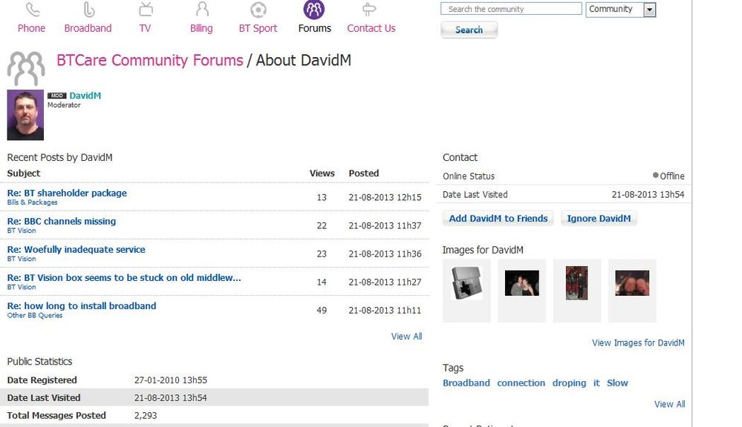
Task: Open the Phone section icon
Action: coord(33,10)
